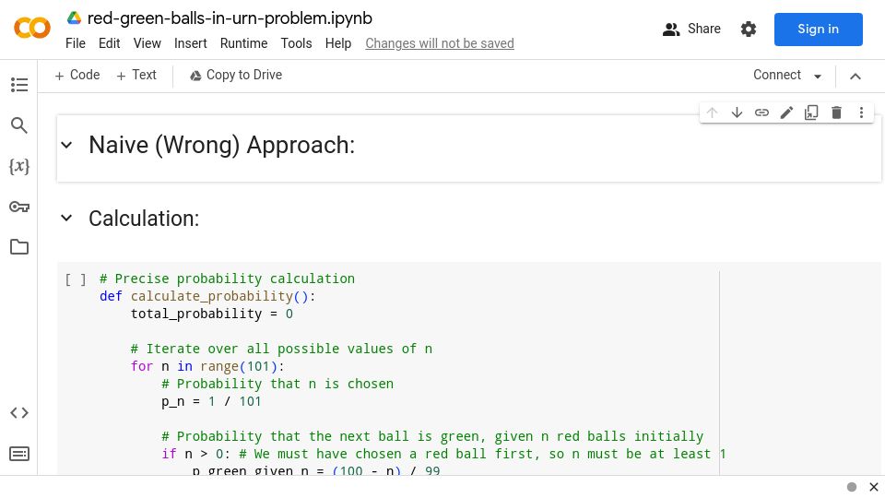Open the Tools menu
Image resolution: width=885 pixels, height=498 pixels.
click(296, 43)
